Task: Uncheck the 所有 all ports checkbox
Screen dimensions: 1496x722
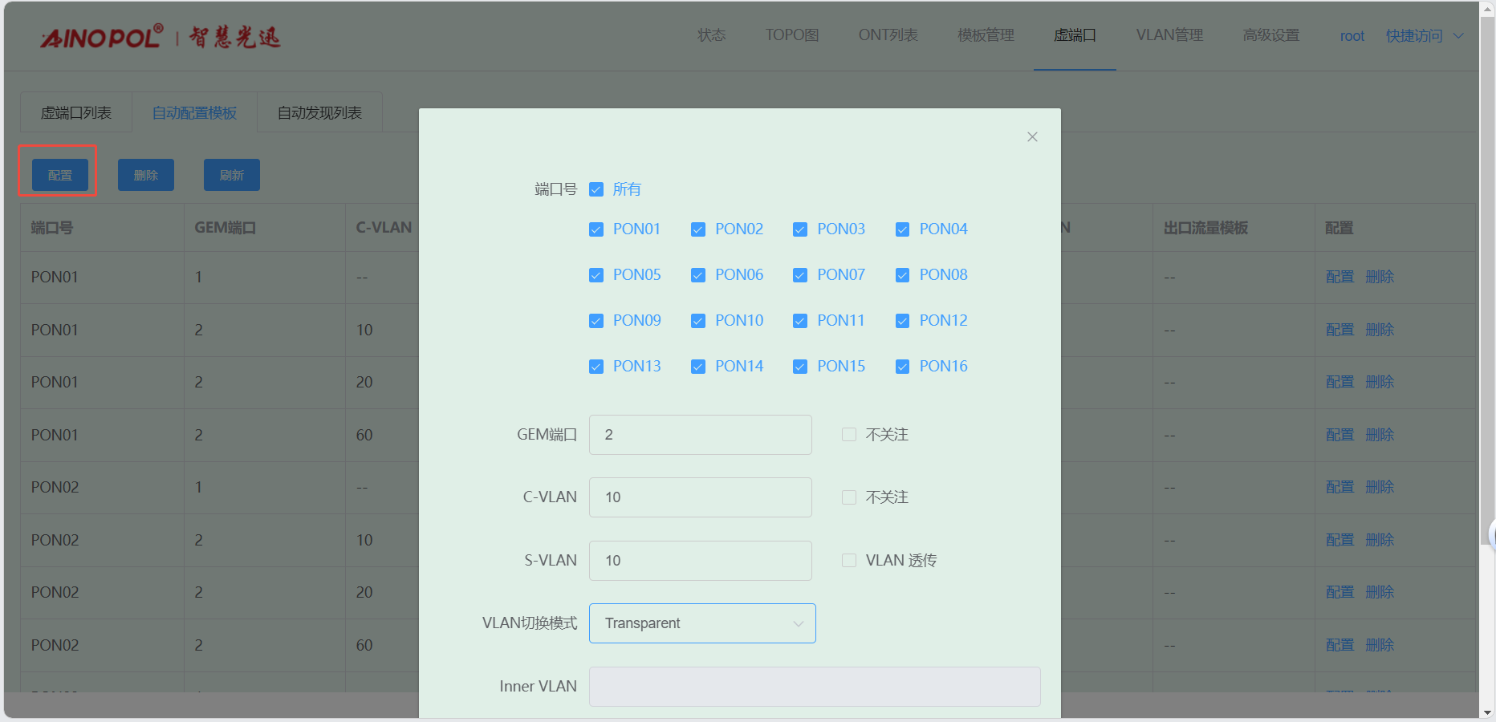Action: 596,189
